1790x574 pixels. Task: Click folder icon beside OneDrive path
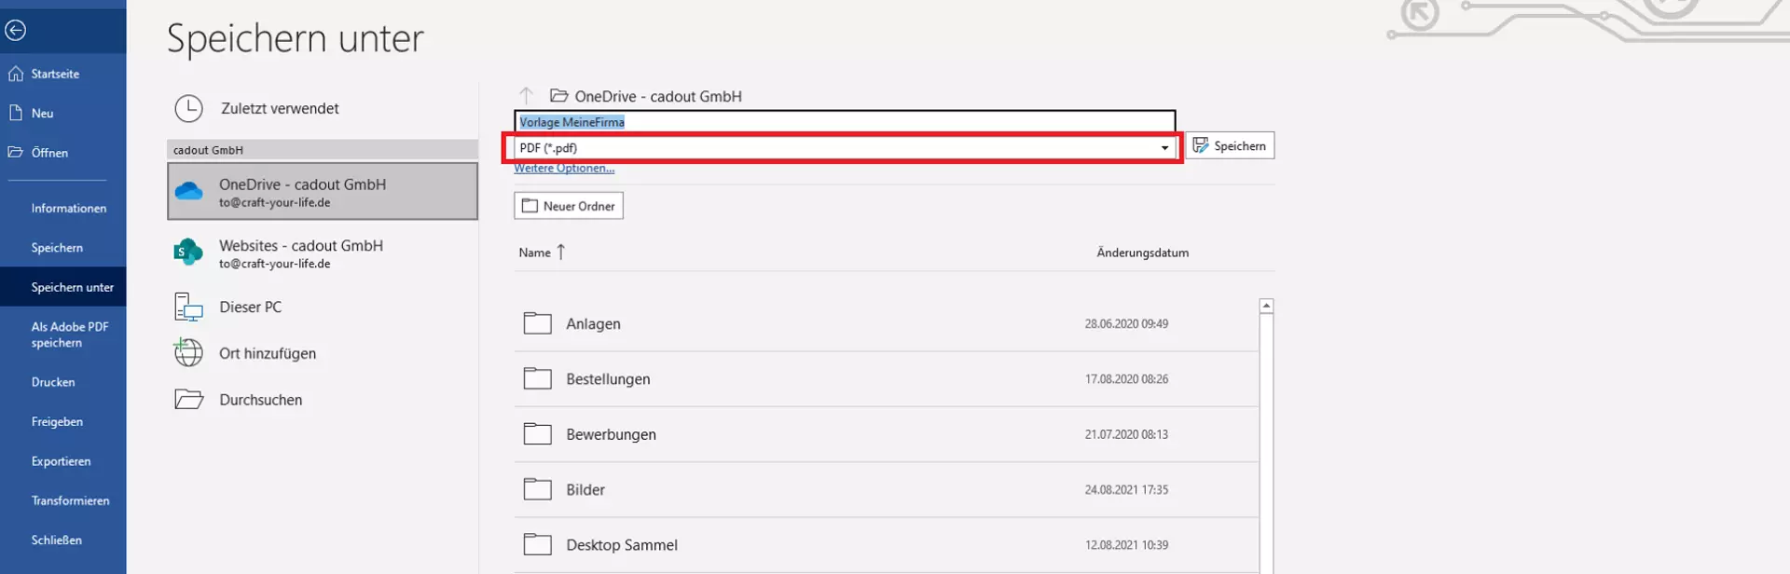[x=559, y=96]
